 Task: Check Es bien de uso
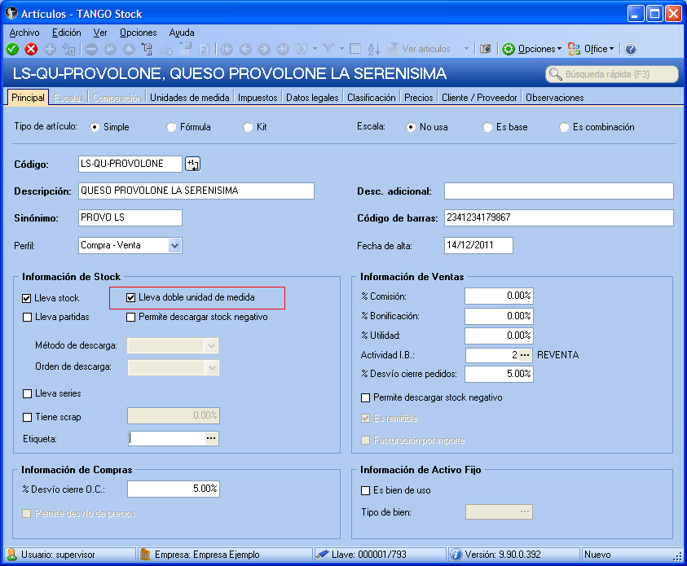pos(365,491)
